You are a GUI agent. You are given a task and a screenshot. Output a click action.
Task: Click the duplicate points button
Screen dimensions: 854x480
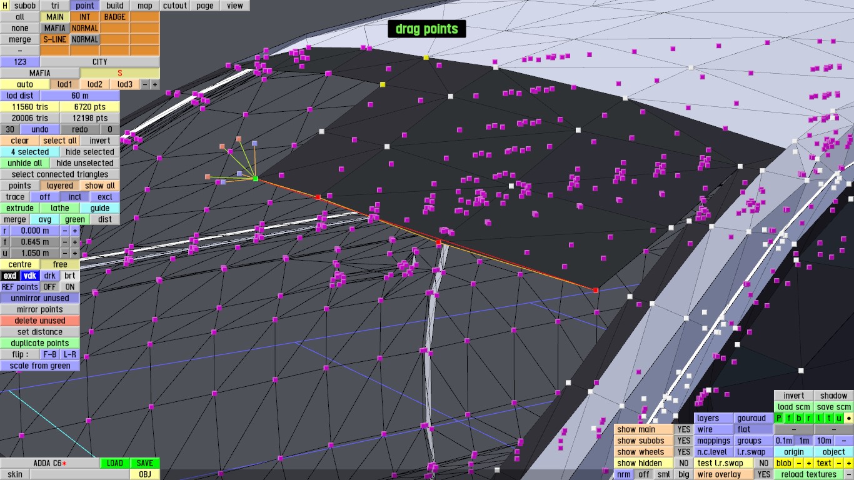coord(40,343)
